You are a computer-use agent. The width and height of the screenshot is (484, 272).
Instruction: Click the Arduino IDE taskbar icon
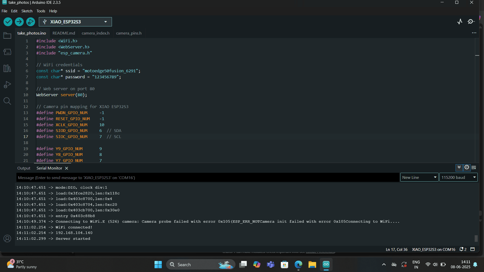[326, 265]
